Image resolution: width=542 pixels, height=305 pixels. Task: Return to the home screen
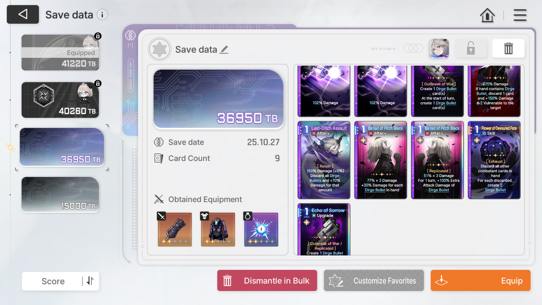[487, 15]
